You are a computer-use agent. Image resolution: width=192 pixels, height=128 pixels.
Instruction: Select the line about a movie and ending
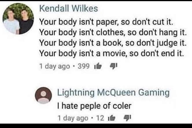pyautogui.click(x=112, y=54)
